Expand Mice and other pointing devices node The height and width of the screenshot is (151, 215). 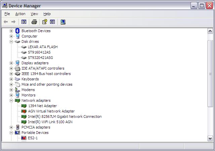click(x=11, y=84)
